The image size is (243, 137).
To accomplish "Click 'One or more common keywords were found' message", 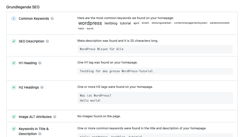I will (142, 128).
